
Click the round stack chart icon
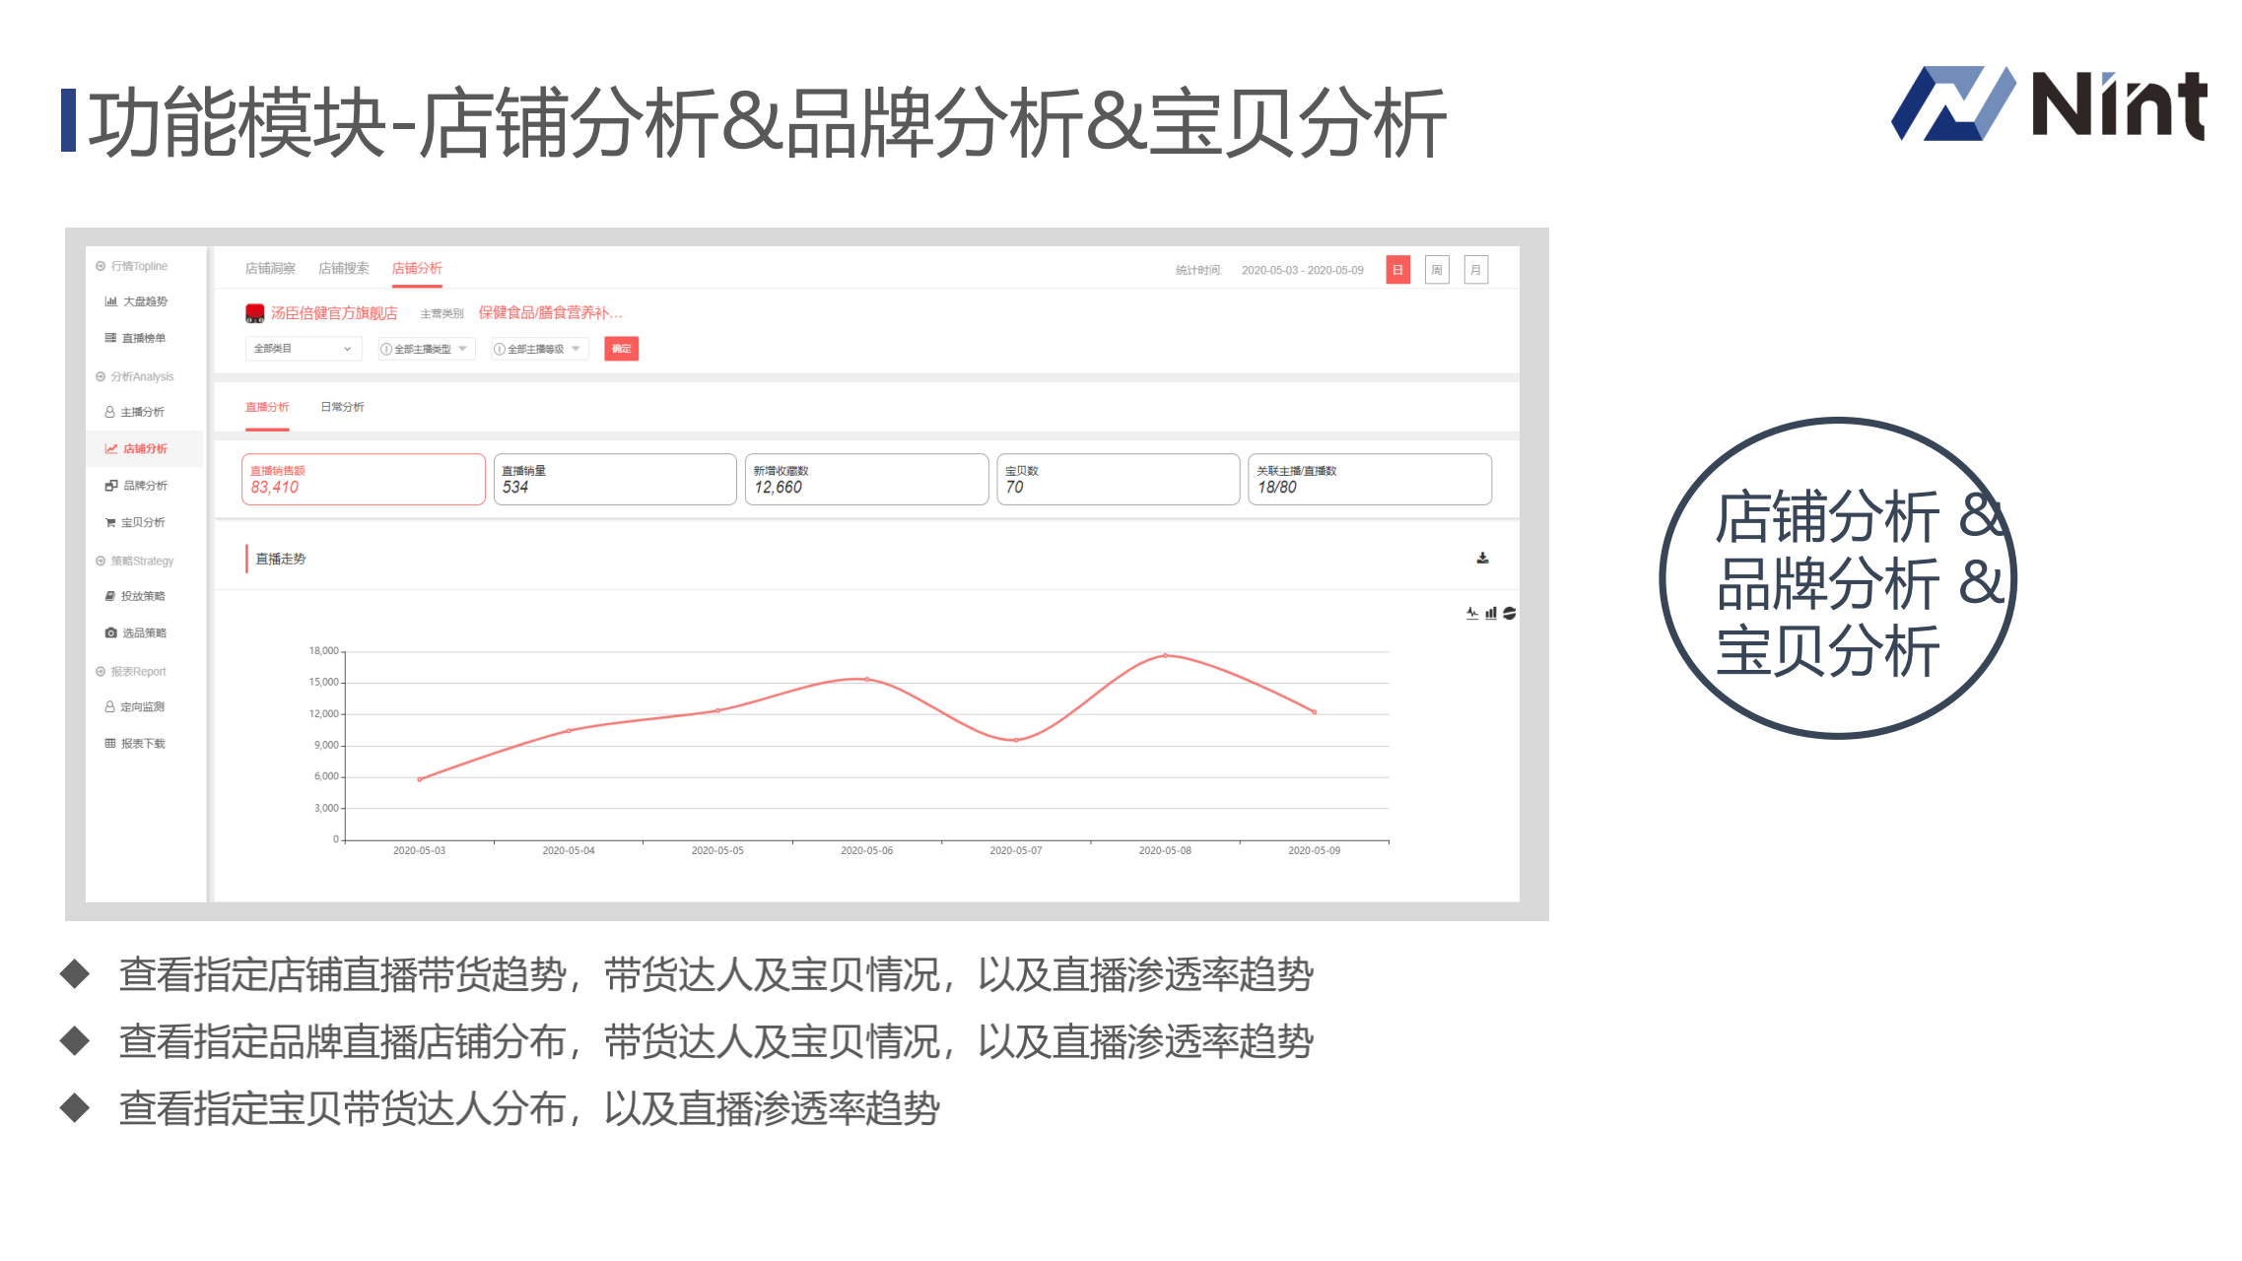click(1509, 613)
